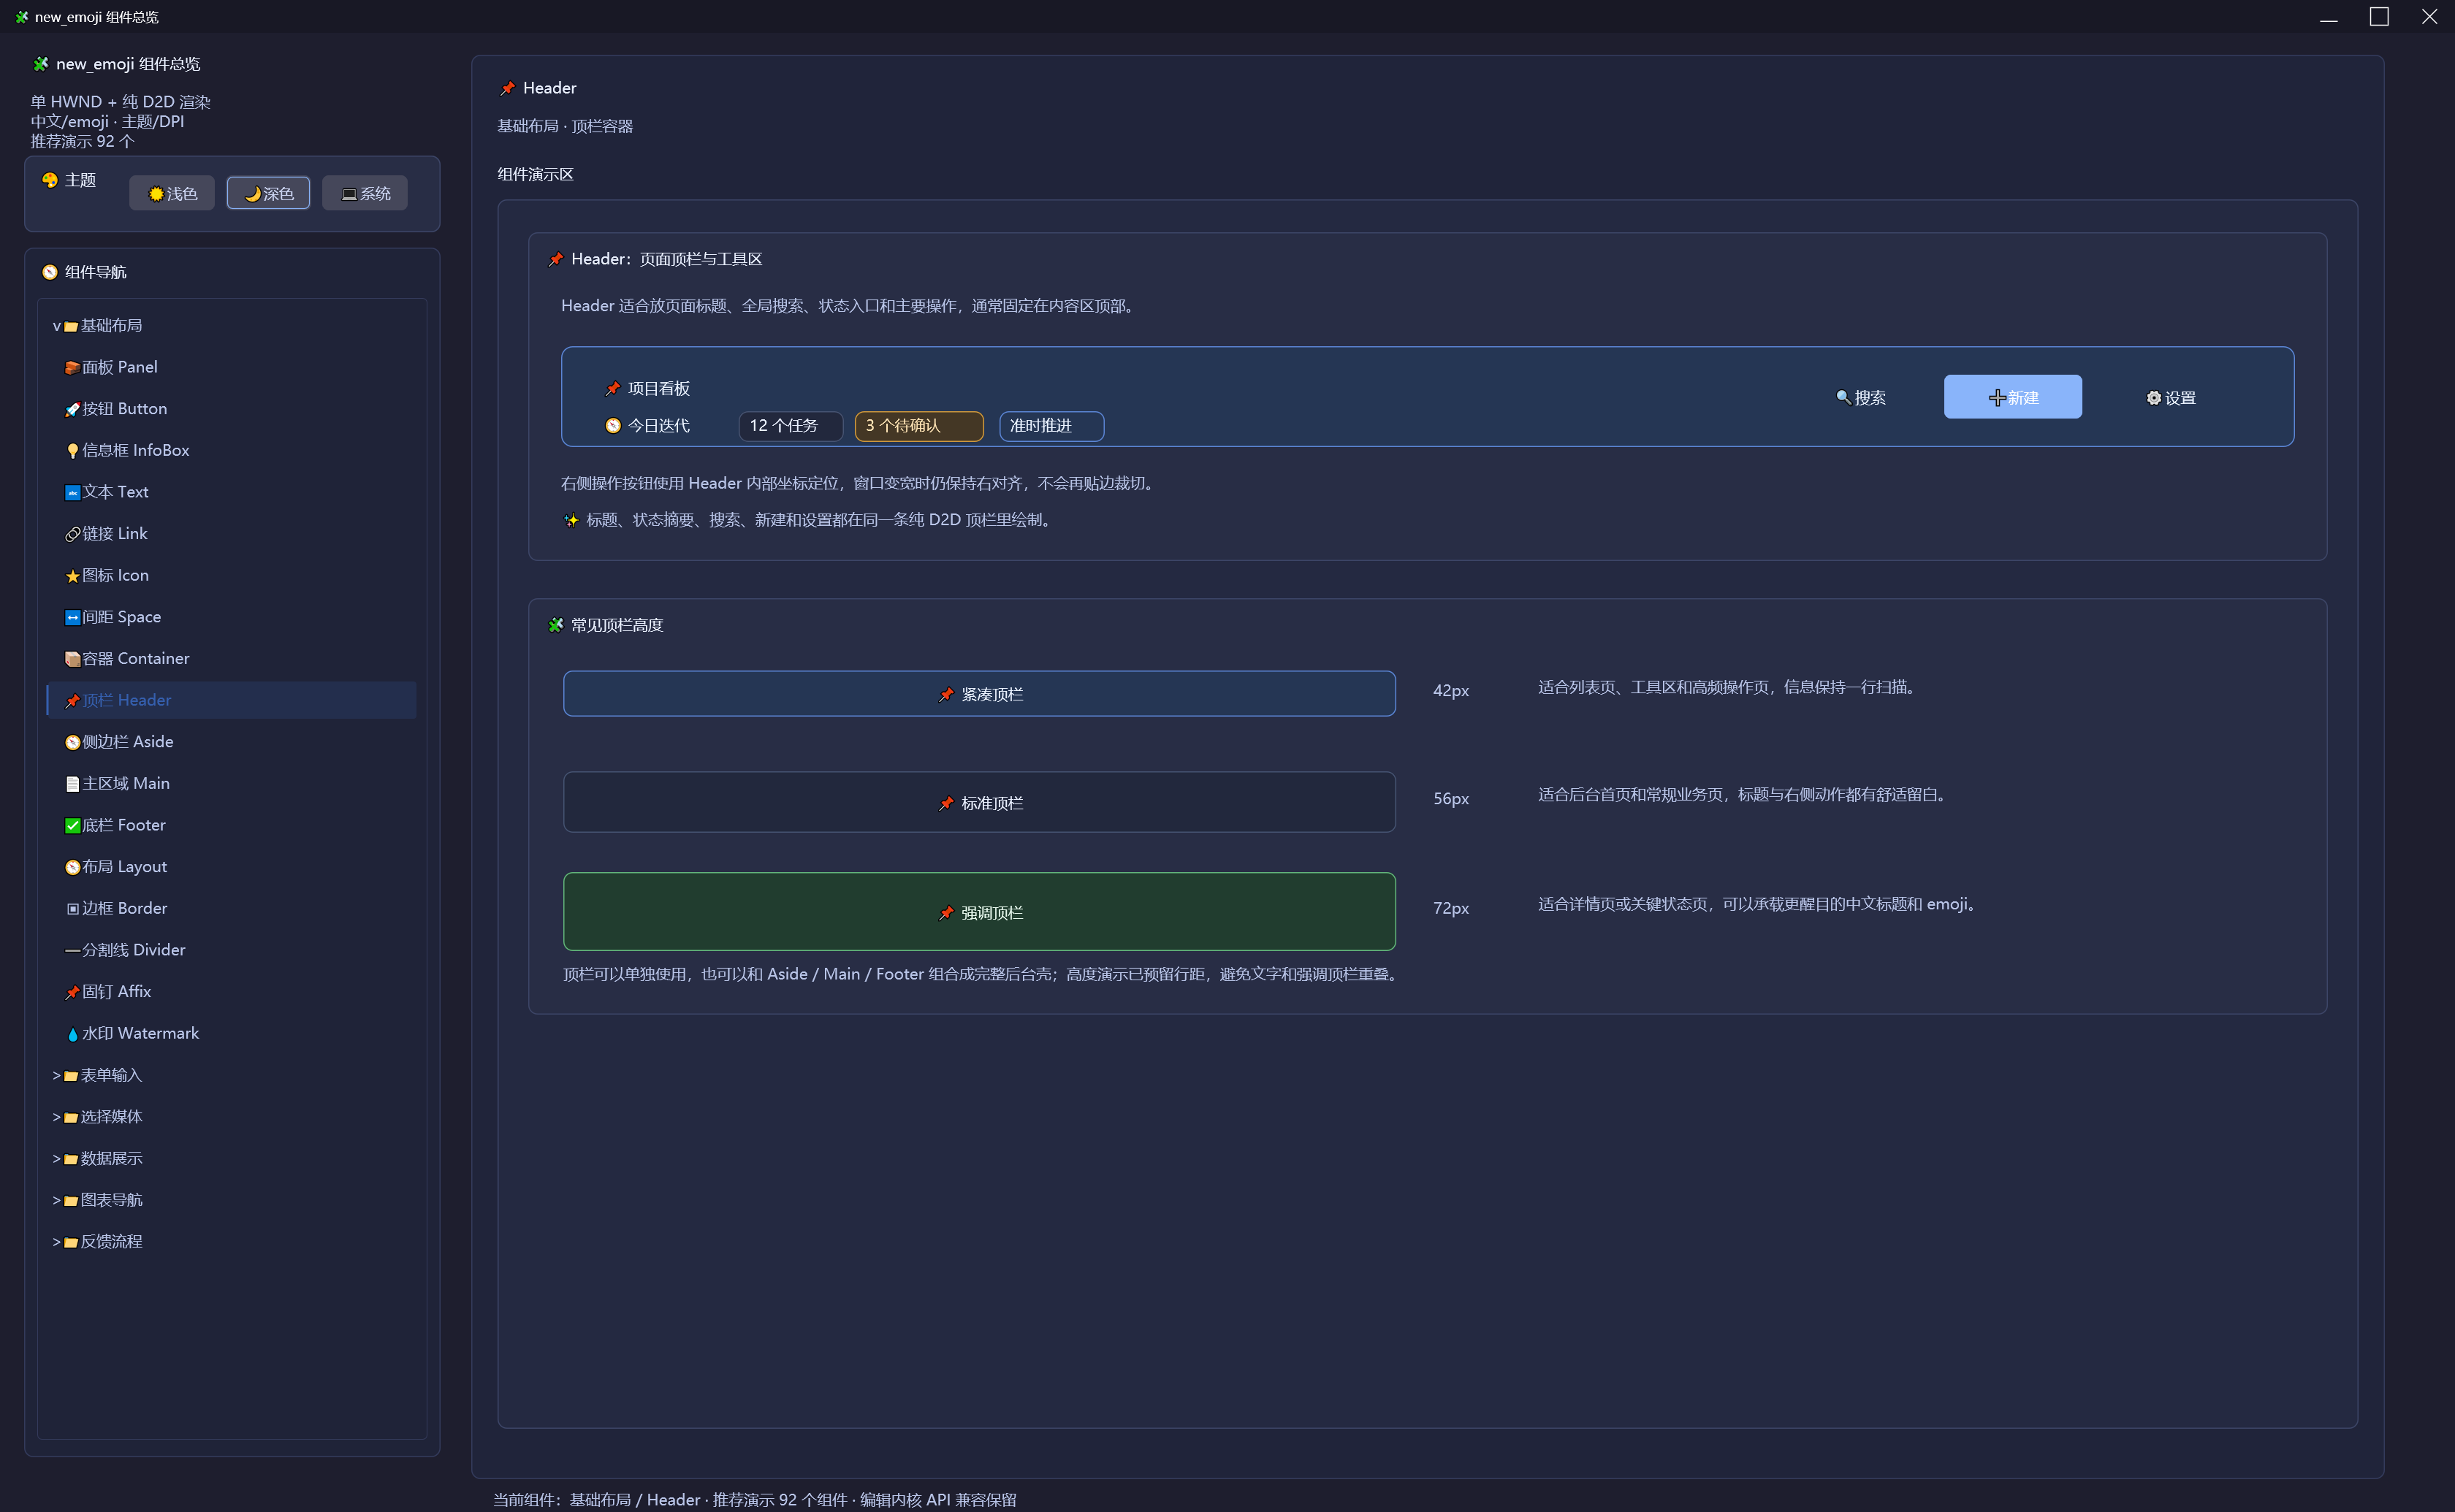The height and width of the screenshot is (1512, 2455).
Task: Select 分割线 Divider in the navigation
Action: click(231, 950)
